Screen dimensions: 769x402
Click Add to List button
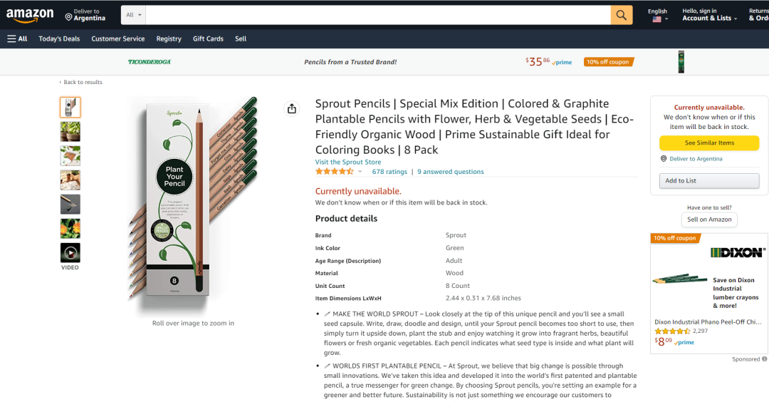pyautogui.click(x=709, y=181)
